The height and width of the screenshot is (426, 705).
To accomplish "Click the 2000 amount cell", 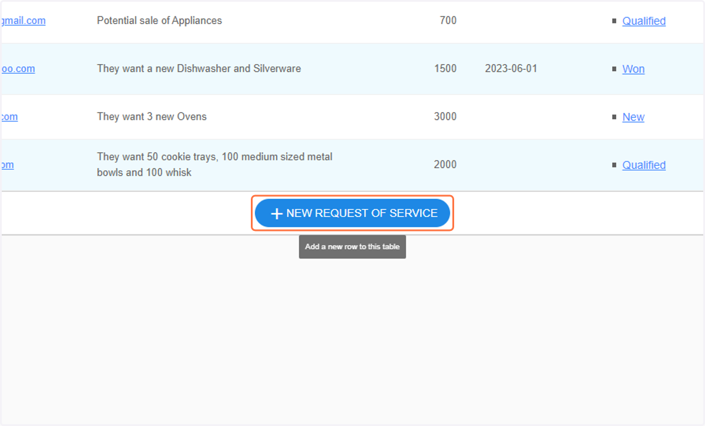I will pos(445,165).
